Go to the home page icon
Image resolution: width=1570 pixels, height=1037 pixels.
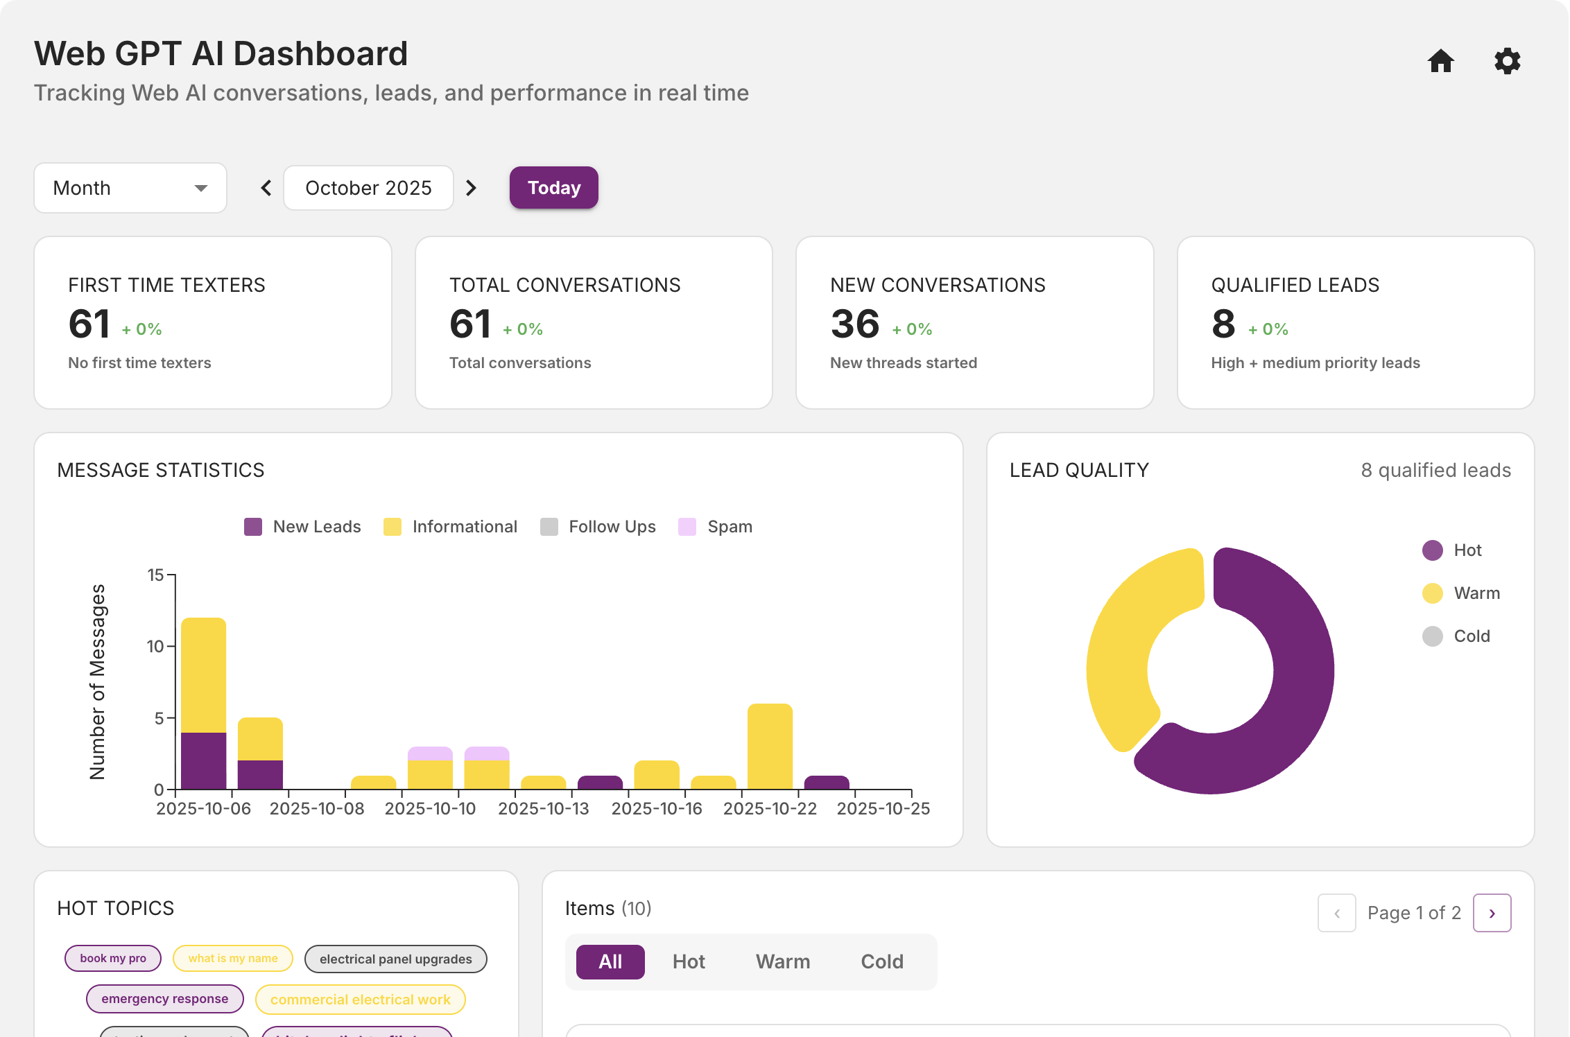point(1440,61)
